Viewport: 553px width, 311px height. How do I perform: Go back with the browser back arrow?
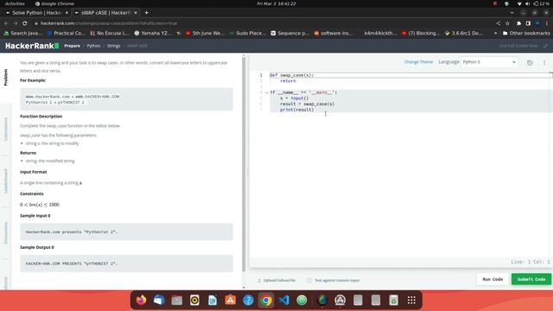coord(6,23)
